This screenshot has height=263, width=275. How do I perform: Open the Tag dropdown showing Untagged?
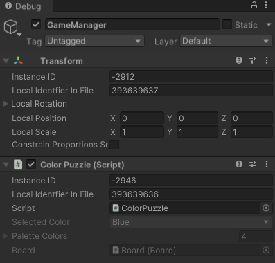pos(95,42)
